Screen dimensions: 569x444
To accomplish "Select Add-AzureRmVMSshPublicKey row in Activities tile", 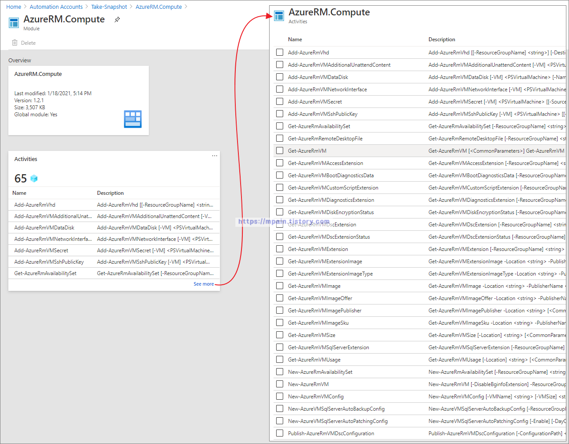I will (114, 262).
